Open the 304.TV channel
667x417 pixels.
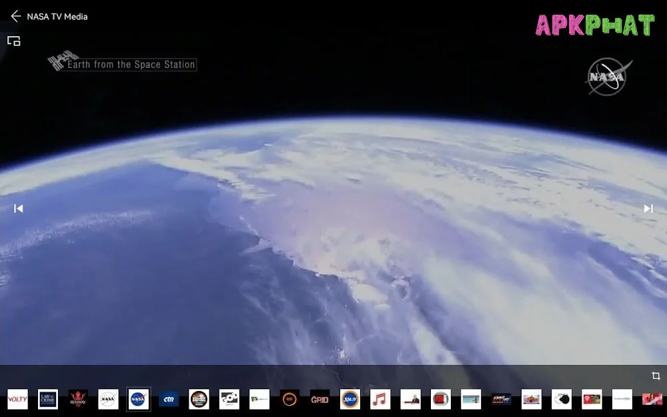(350, 399)
